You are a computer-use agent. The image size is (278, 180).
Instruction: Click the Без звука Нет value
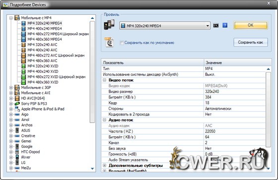208,148
